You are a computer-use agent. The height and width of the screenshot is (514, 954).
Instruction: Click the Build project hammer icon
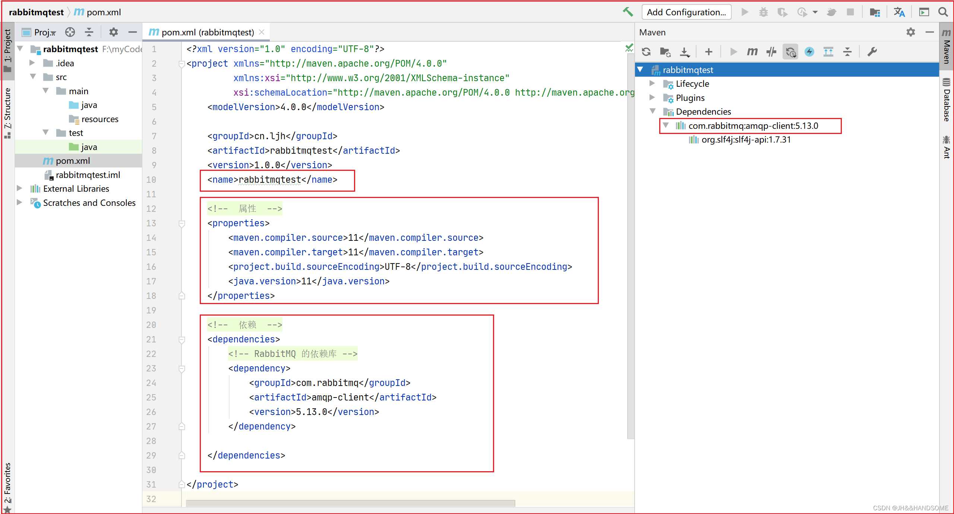628,12
